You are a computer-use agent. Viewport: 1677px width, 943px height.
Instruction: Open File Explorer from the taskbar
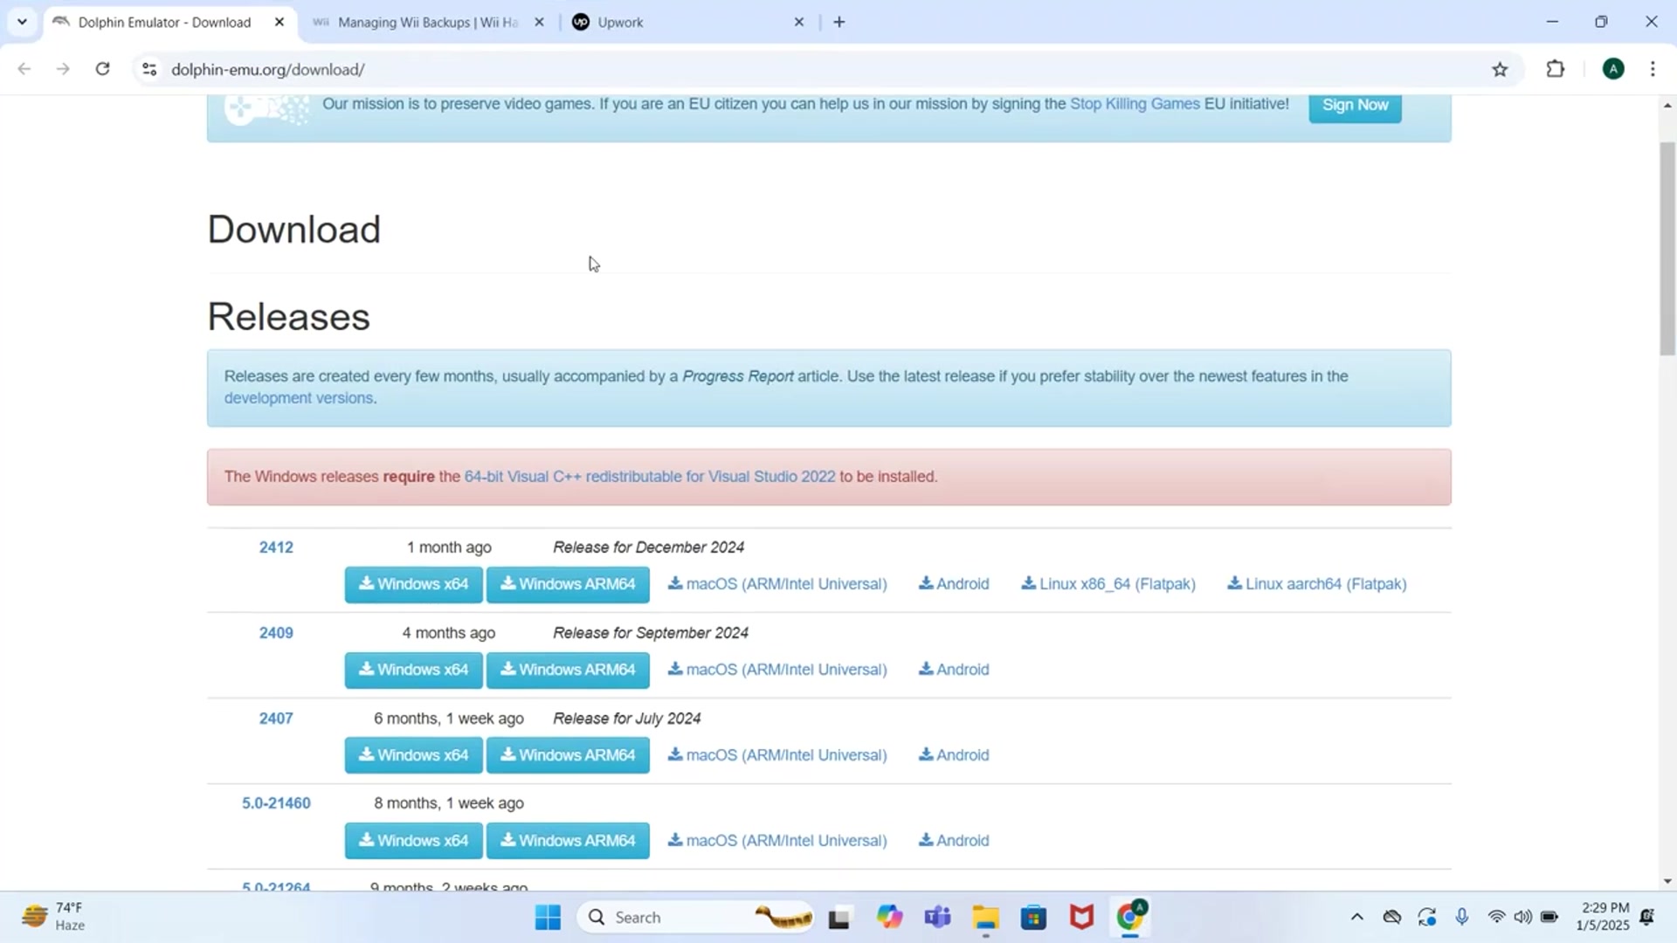tap(985, 918)
